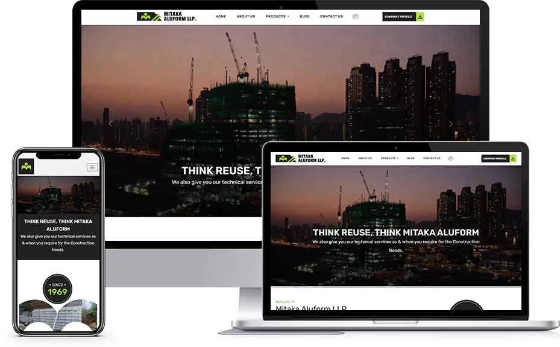
Task: Tap the 'Think Reuse, Think Mitaka Aluform' heading on phone
Action: pyautogui.click(x=58, y=225)
